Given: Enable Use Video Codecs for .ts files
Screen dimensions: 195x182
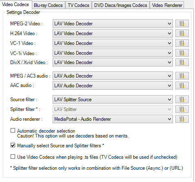Looking at the screenshot, I should click(13, 157).
